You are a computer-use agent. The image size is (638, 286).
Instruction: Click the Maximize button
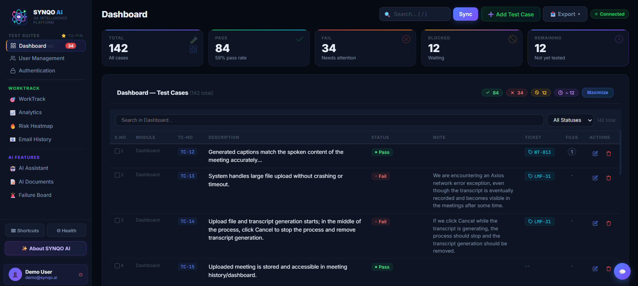[598, 93]
